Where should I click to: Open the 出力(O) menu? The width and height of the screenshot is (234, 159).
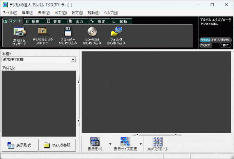pos(60,13)
